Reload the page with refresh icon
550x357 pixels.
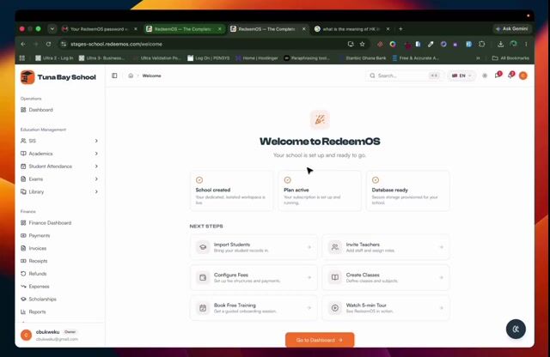pos(48,44)
